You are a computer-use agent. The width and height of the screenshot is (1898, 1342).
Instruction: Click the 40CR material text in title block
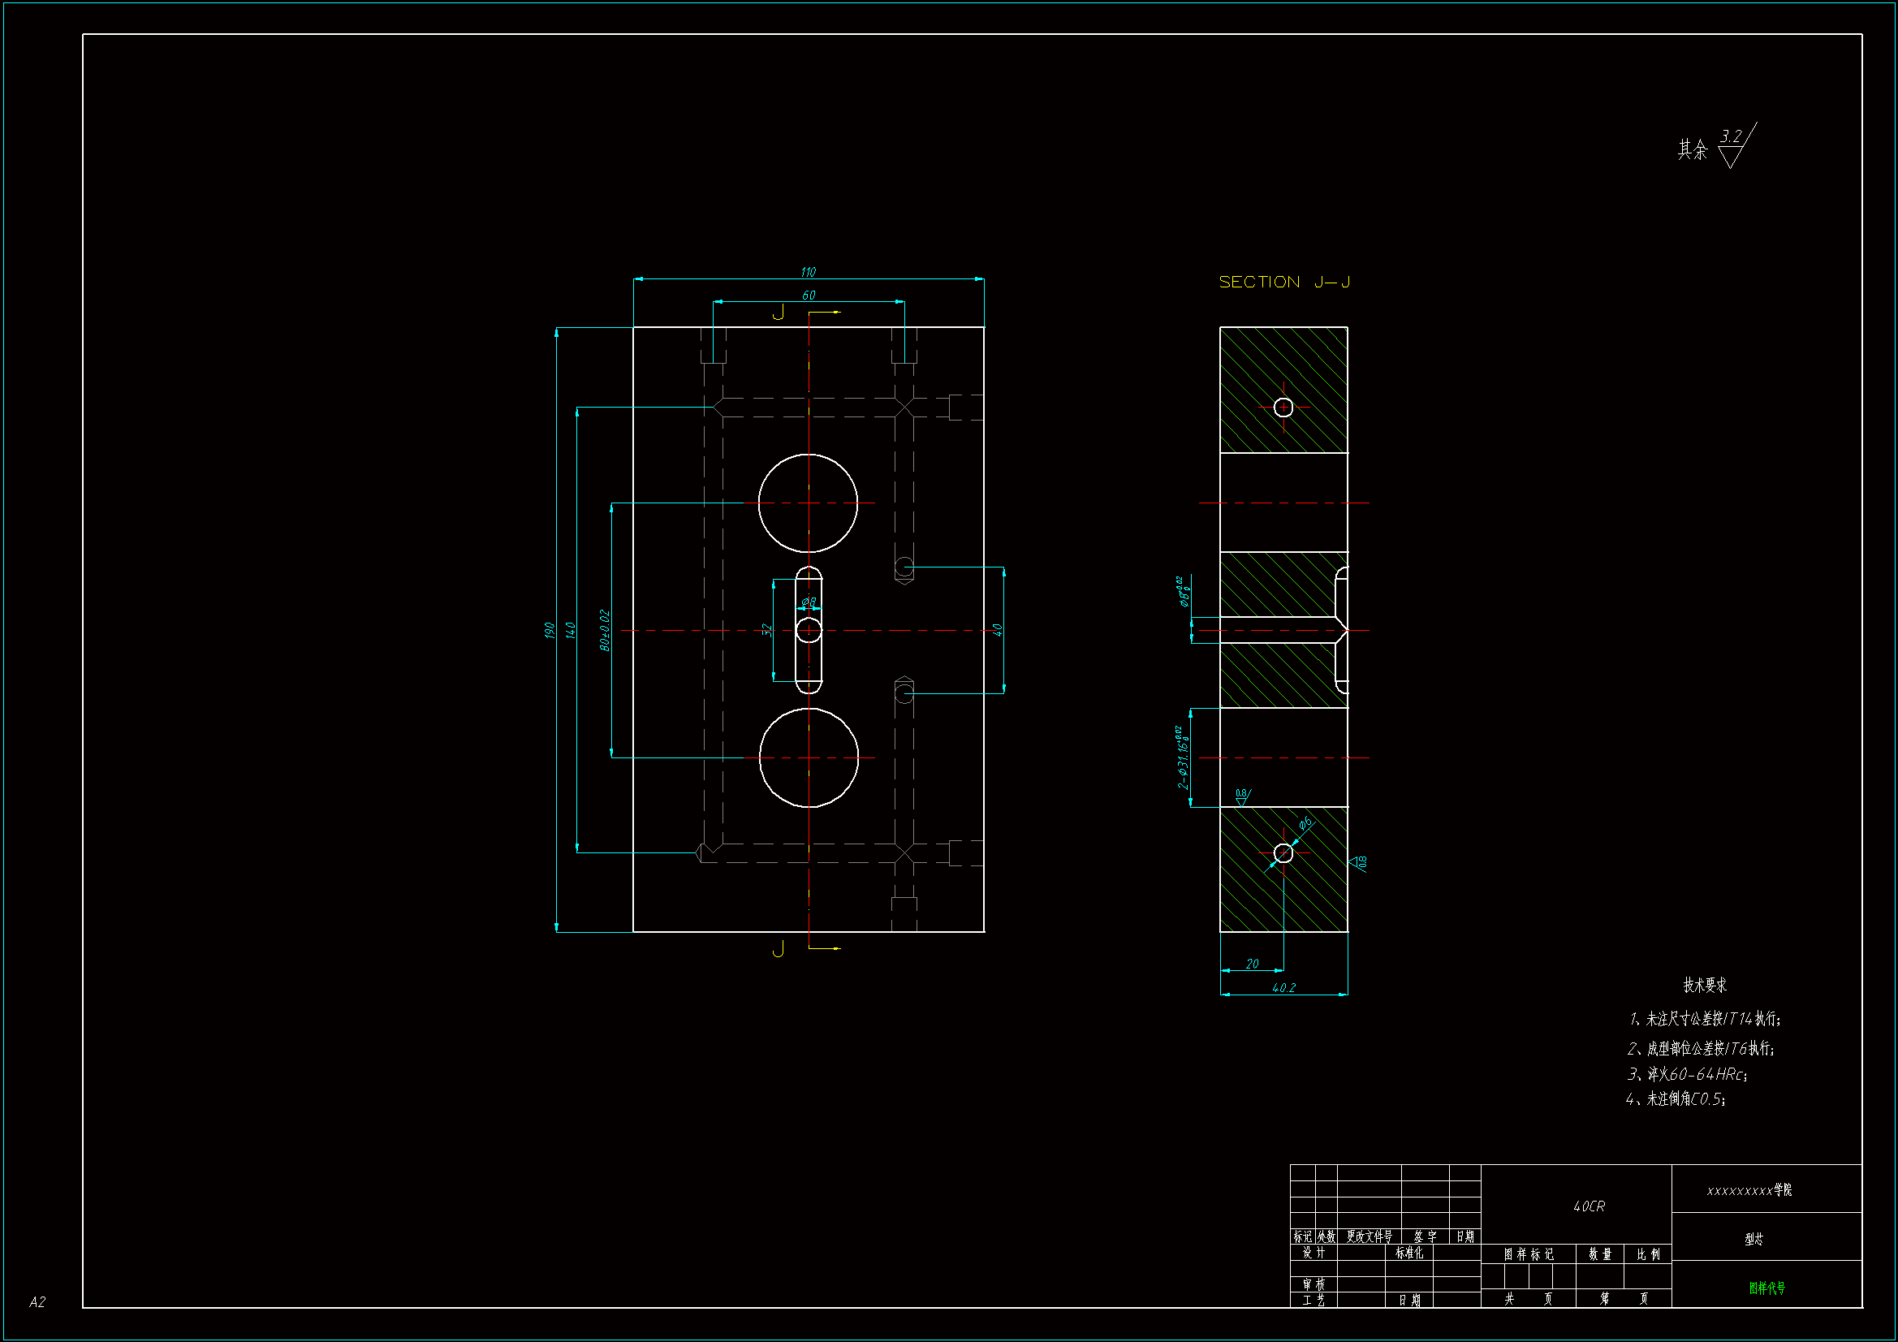(x=1588, y=1206)
